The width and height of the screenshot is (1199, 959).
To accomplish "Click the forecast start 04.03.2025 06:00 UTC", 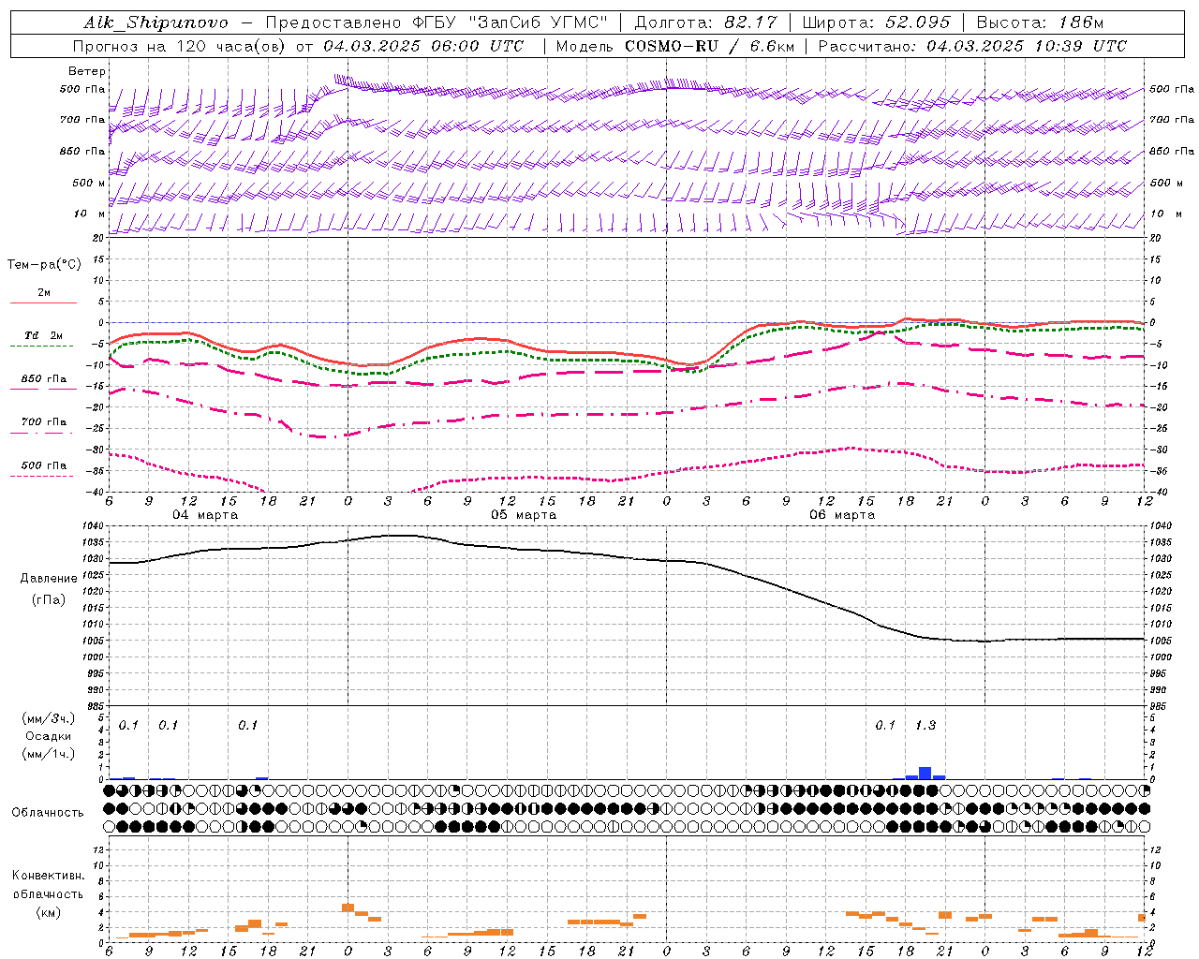I will (423, 46).
